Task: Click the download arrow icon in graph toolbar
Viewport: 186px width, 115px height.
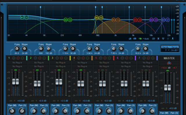Action: click(173, 39)
